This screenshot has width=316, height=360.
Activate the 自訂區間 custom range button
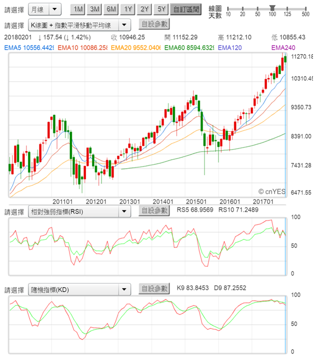pyautogui.click(x=185, y=9)
